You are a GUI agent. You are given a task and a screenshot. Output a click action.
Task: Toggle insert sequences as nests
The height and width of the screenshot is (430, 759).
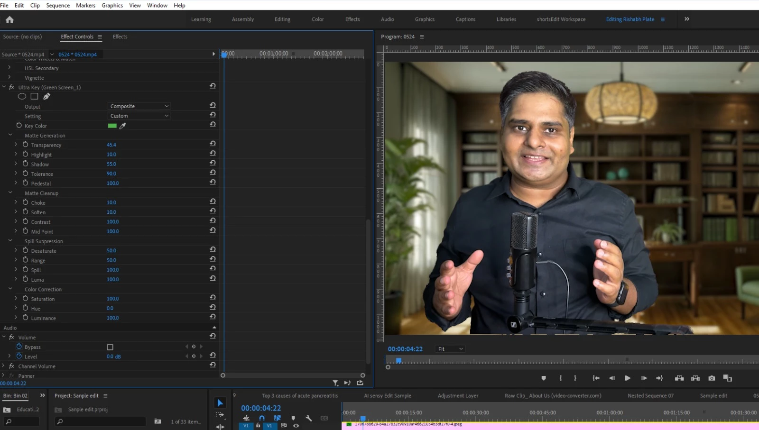coord(246,418)
